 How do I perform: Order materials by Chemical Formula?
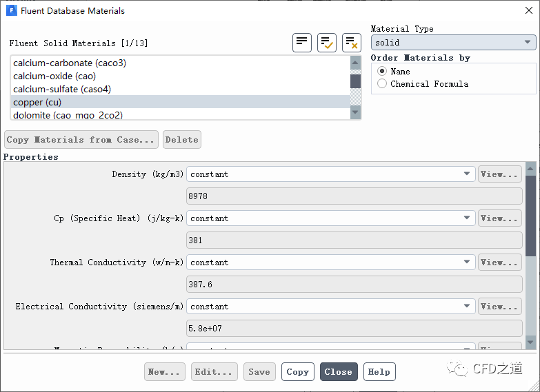click(x=382, y=84)
